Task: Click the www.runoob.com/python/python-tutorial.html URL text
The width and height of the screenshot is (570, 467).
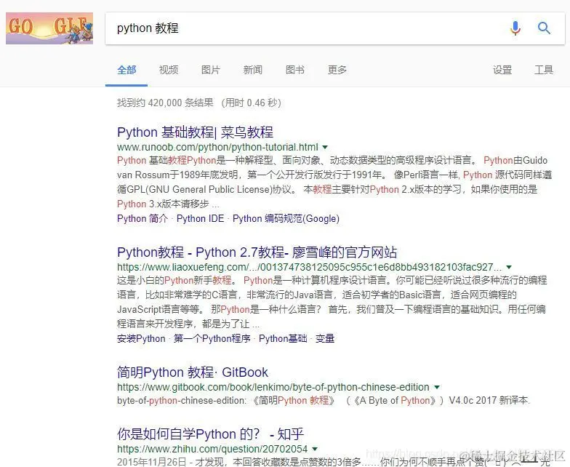Action: point(217,147)
